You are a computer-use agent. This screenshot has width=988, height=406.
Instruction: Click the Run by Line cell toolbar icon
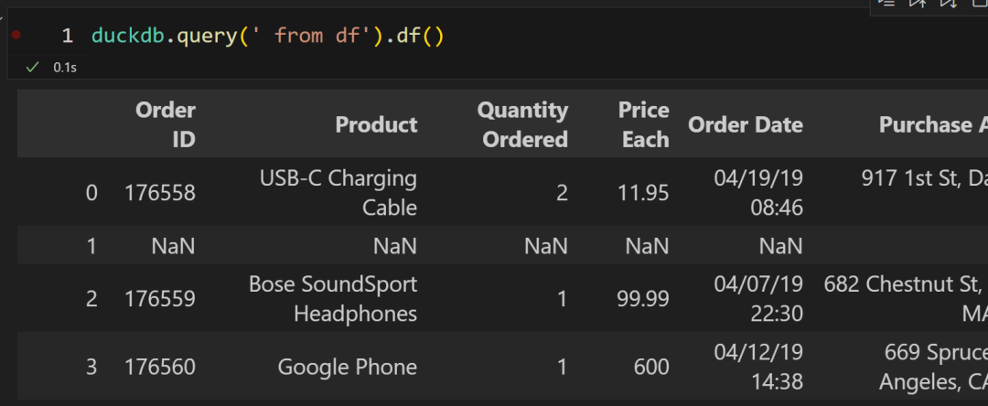point(886,3)
